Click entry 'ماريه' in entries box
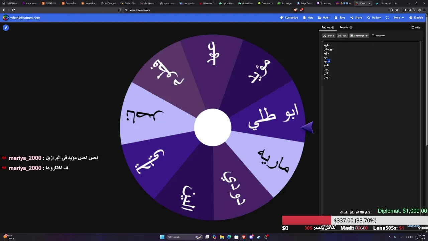 [326, 45]
